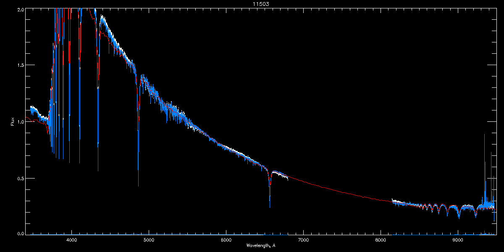
Task: Click the x-axis tick label 5000
Action: [x=149, y=240]
